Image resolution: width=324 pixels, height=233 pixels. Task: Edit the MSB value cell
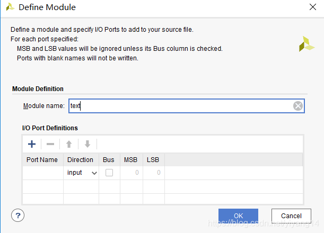132,173
